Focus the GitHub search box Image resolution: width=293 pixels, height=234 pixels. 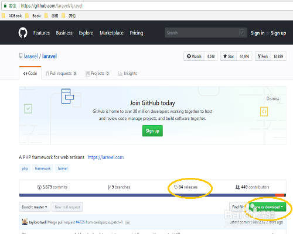click(206, 33)
